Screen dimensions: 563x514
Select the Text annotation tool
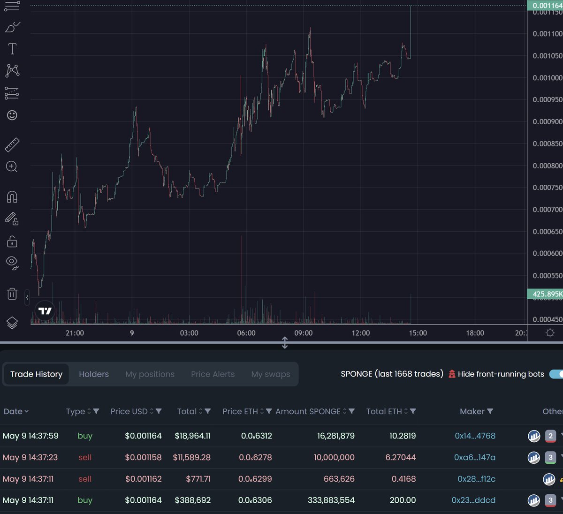(x=12, y=49)
